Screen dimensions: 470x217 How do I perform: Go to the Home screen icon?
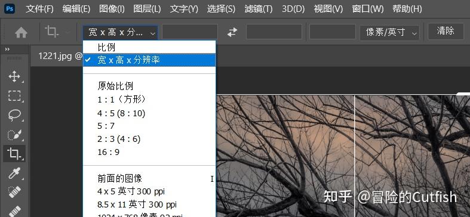click(21, 32)
